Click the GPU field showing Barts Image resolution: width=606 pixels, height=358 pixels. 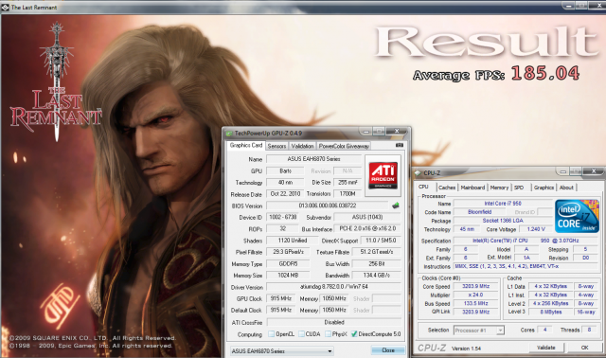[x=285, y=170]
